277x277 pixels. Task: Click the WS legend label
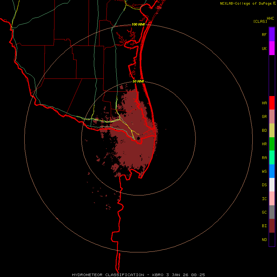pos(264,171)
